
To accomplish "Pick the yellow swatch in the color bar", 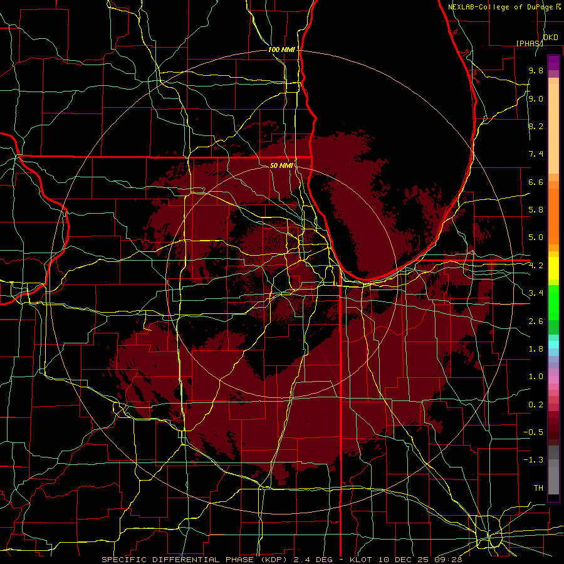I will [x=553, y=268].
